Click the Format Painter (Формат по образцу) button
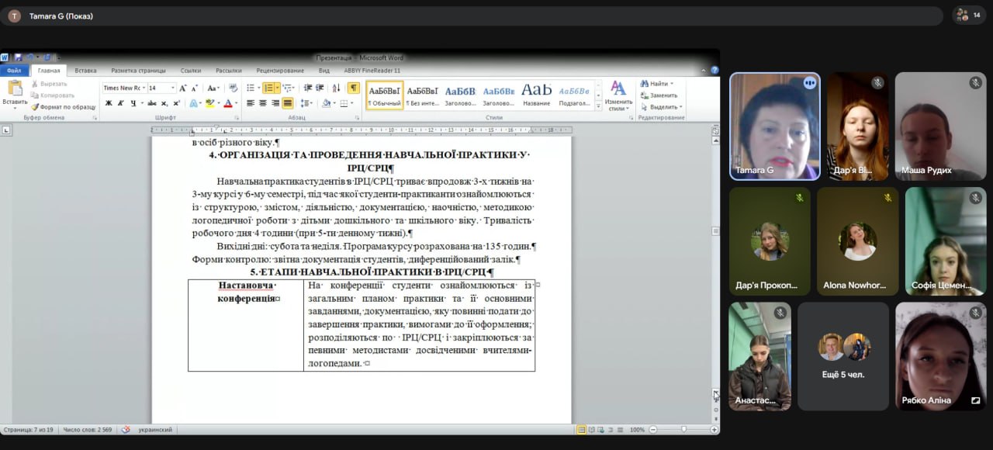Screen dimensions: 993x450 coord(62,107)
